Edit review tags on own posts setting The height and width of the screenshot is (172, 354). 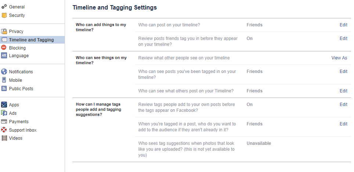[343, 105]
